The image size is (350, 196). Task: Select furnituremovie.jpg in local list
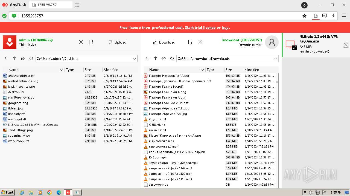[x=21, y=97]
